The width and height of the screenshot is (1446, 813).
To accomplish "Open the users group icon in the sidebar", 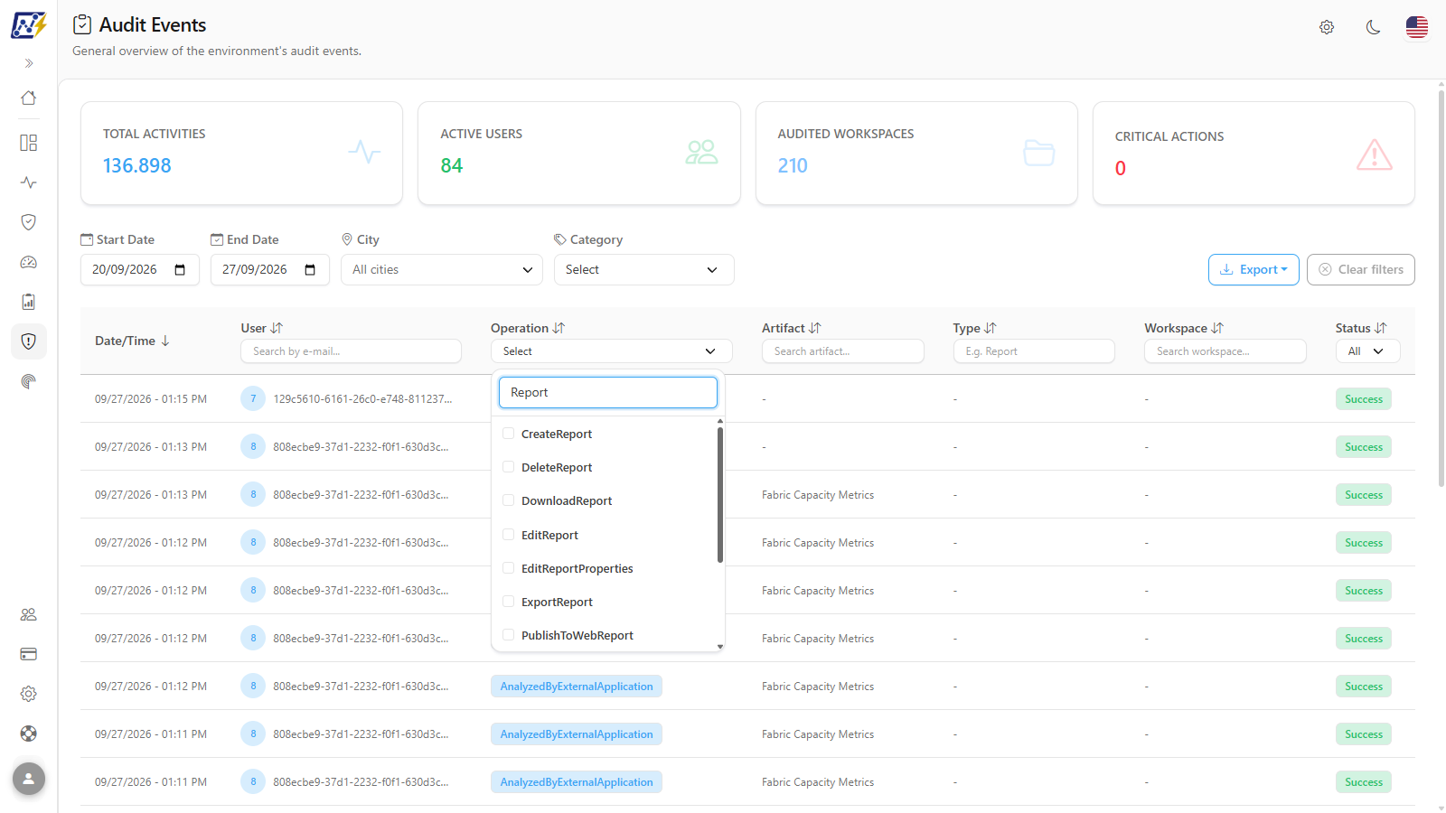I will pos(29,614).
